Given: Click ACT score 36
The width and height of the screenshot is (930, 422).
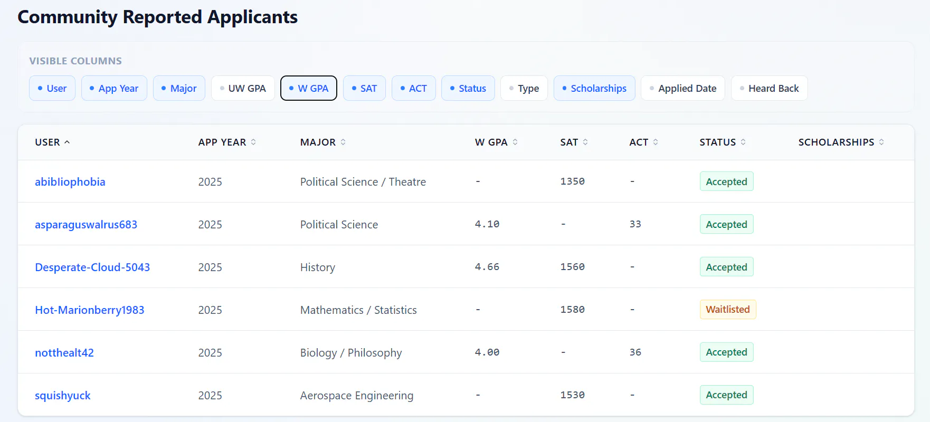Looking at the screenshot, I should (635, 352).
